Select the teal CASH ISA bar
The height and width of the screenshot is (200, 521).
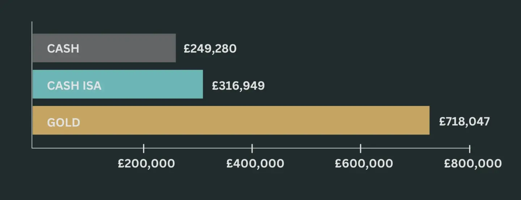click(x=152, y=84)
